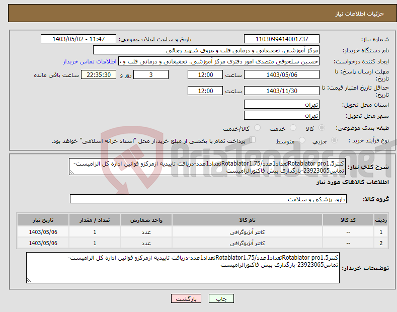Viewport: 397px width, 312px height.
Task: Click the price validity date 1403/11/30 field
Action: (282, 91)
